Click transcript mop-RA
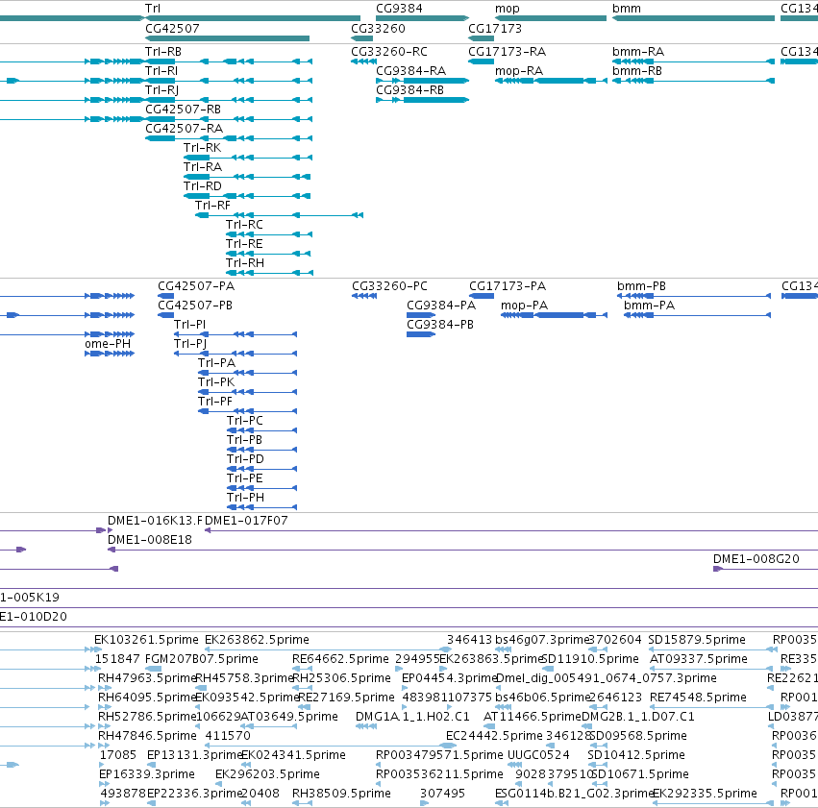Image resolution: width=818 pixels, height=808 pixels. pyautogui.click(x=519, y=70)
